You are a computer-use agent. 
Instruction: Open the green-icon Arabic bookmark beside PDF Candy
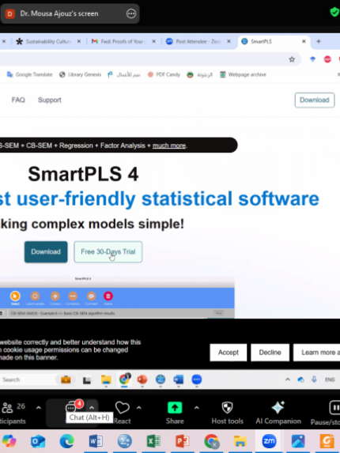(199, 74)
